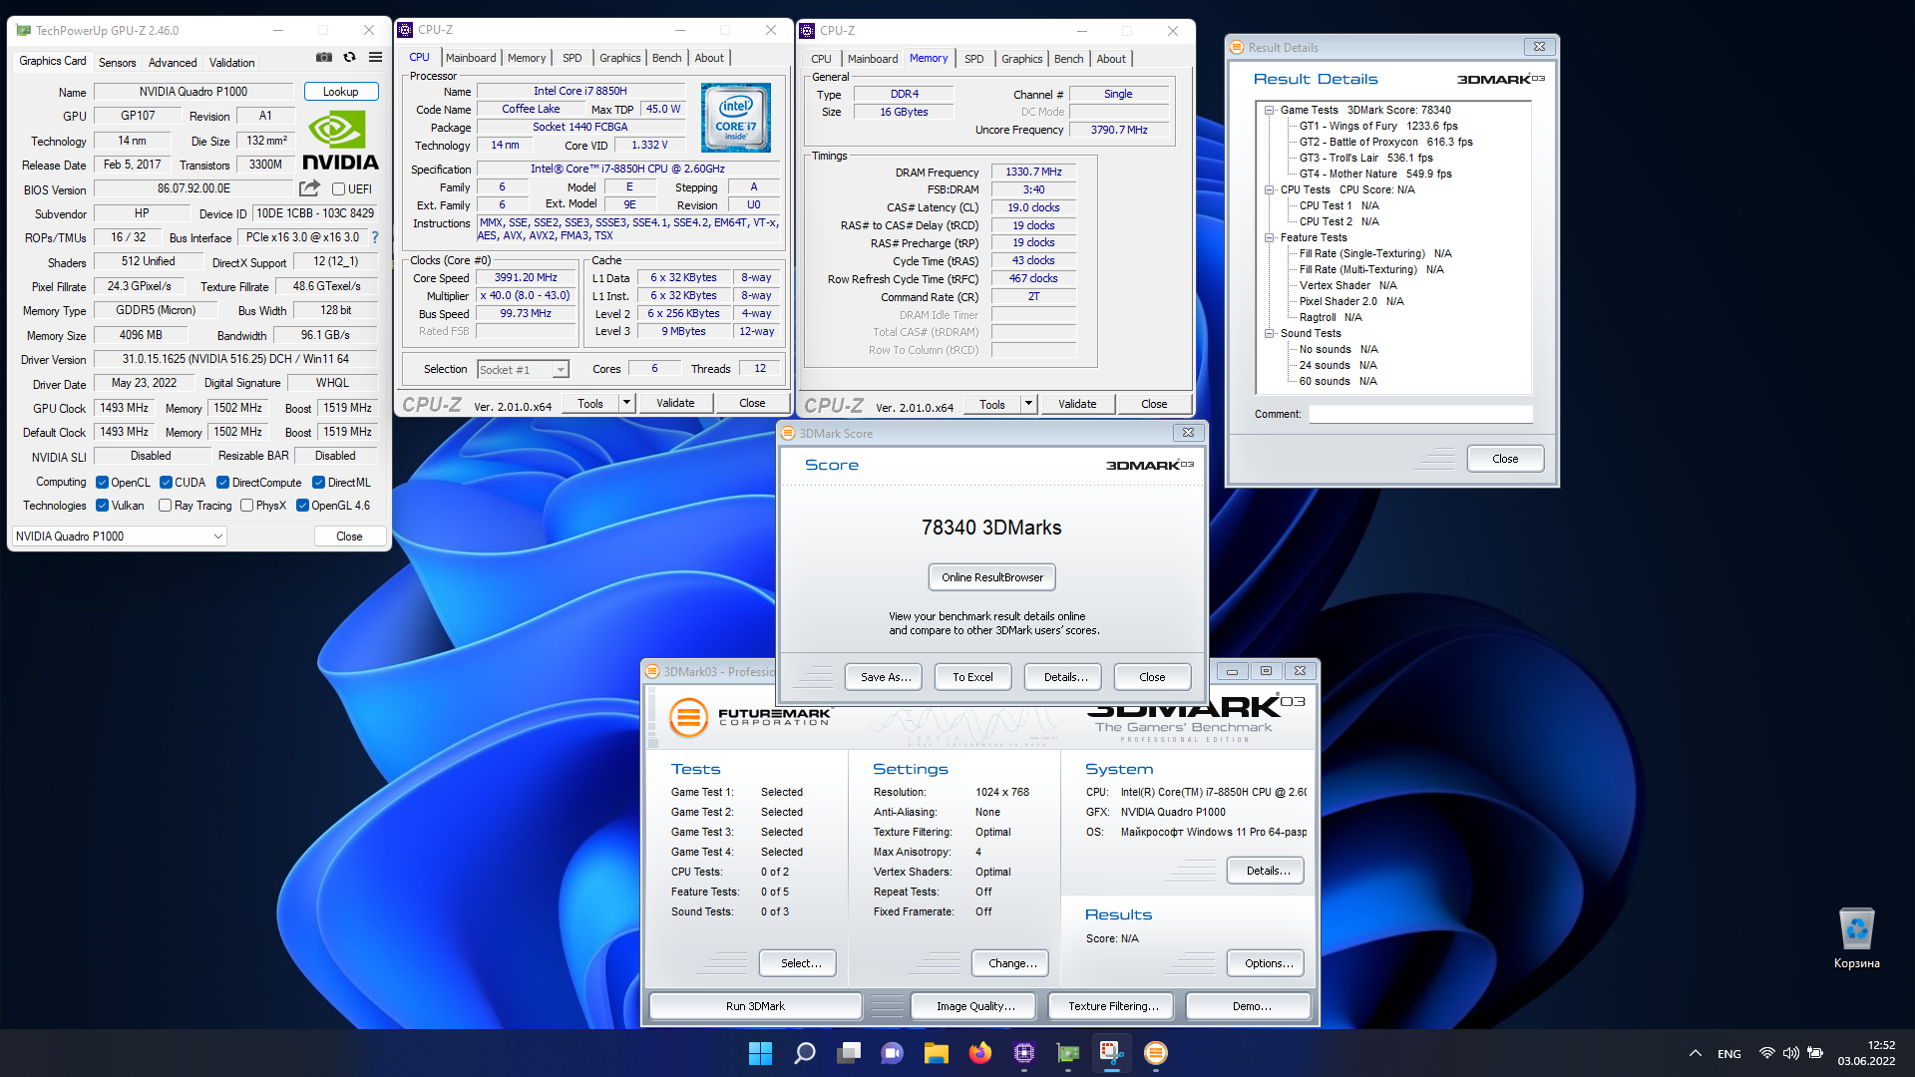Click Options... button under Results

(1268, 963)
